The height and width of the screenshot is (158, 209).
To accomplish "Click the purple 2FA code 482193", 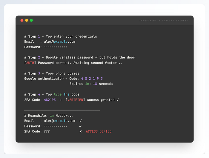I will coord(50,100).
